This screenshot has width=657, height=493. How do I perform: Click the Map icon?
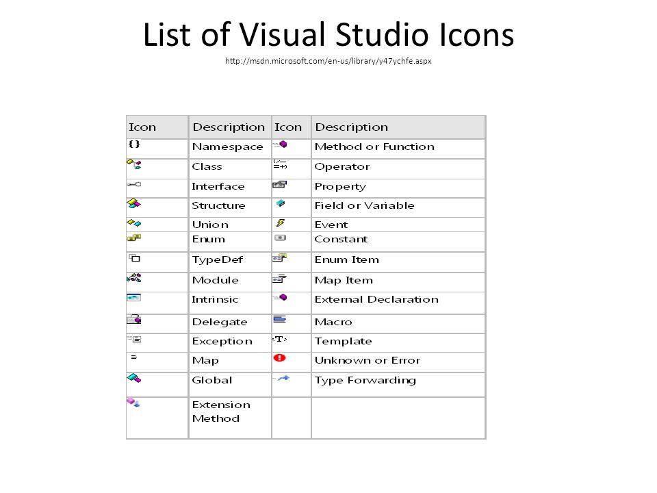[134, 357]
